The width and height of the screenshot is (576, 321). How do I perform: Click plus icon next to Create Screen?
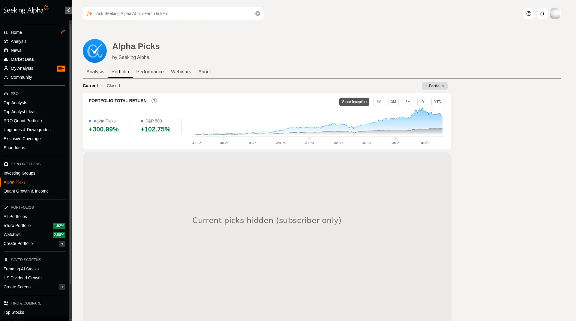coord(62,287)
